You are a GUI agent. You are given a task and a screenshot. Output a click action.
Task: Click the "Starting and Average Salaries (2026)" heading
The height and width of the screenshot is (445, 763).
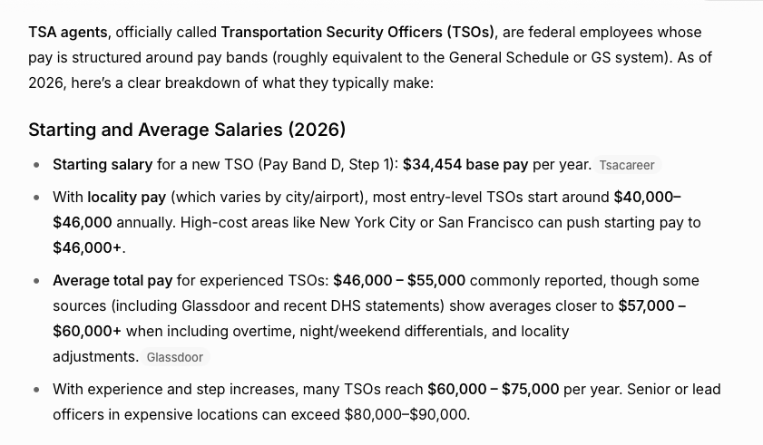[187, 130]
